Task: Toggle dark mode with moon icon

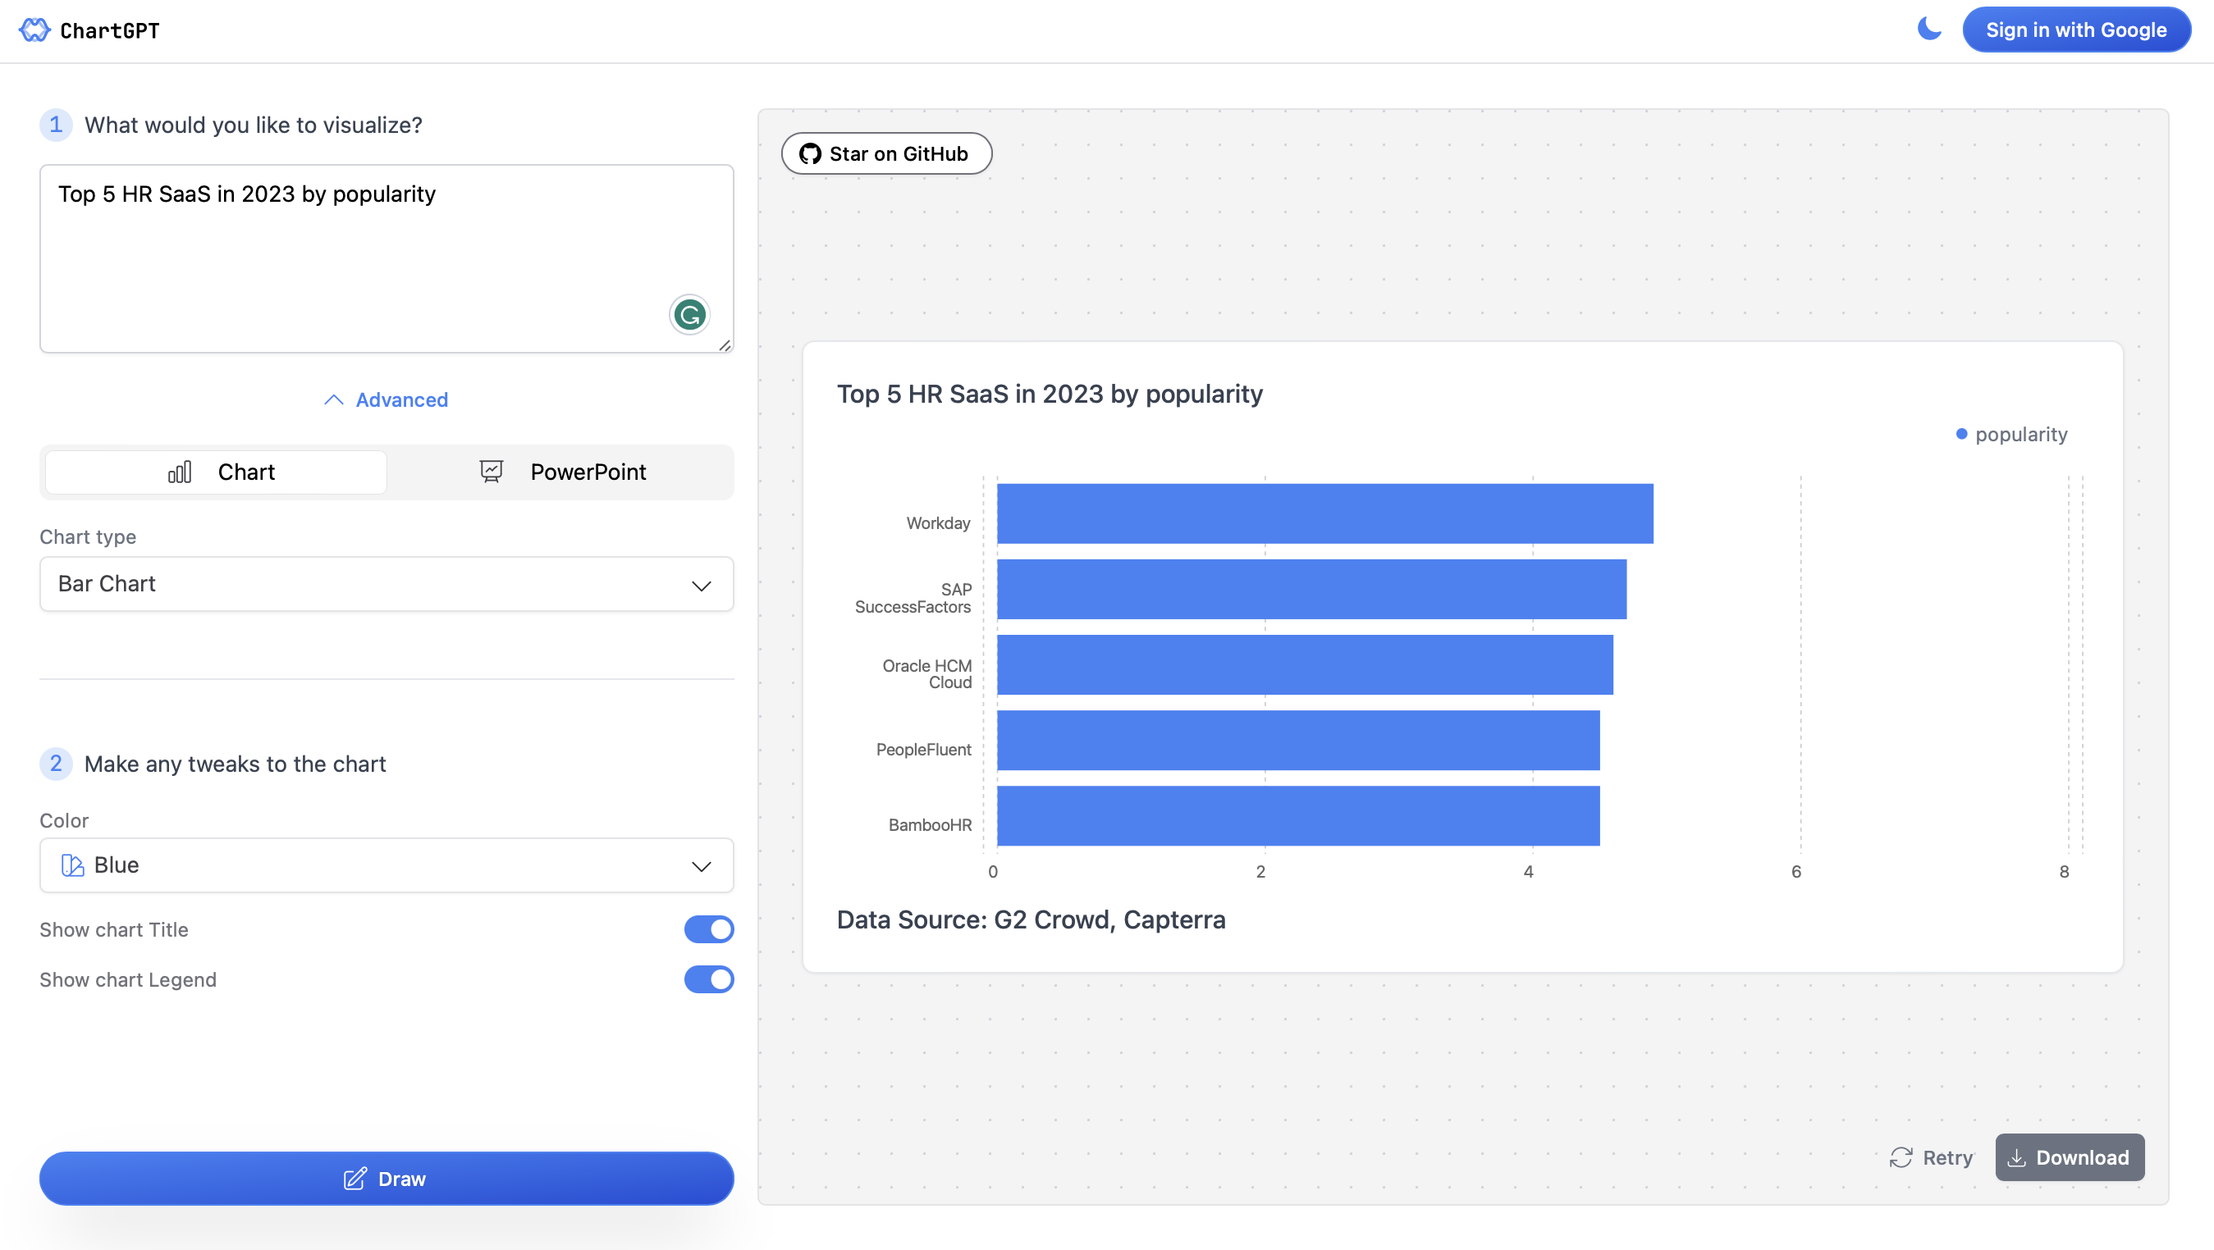Action: [1928, 30]
